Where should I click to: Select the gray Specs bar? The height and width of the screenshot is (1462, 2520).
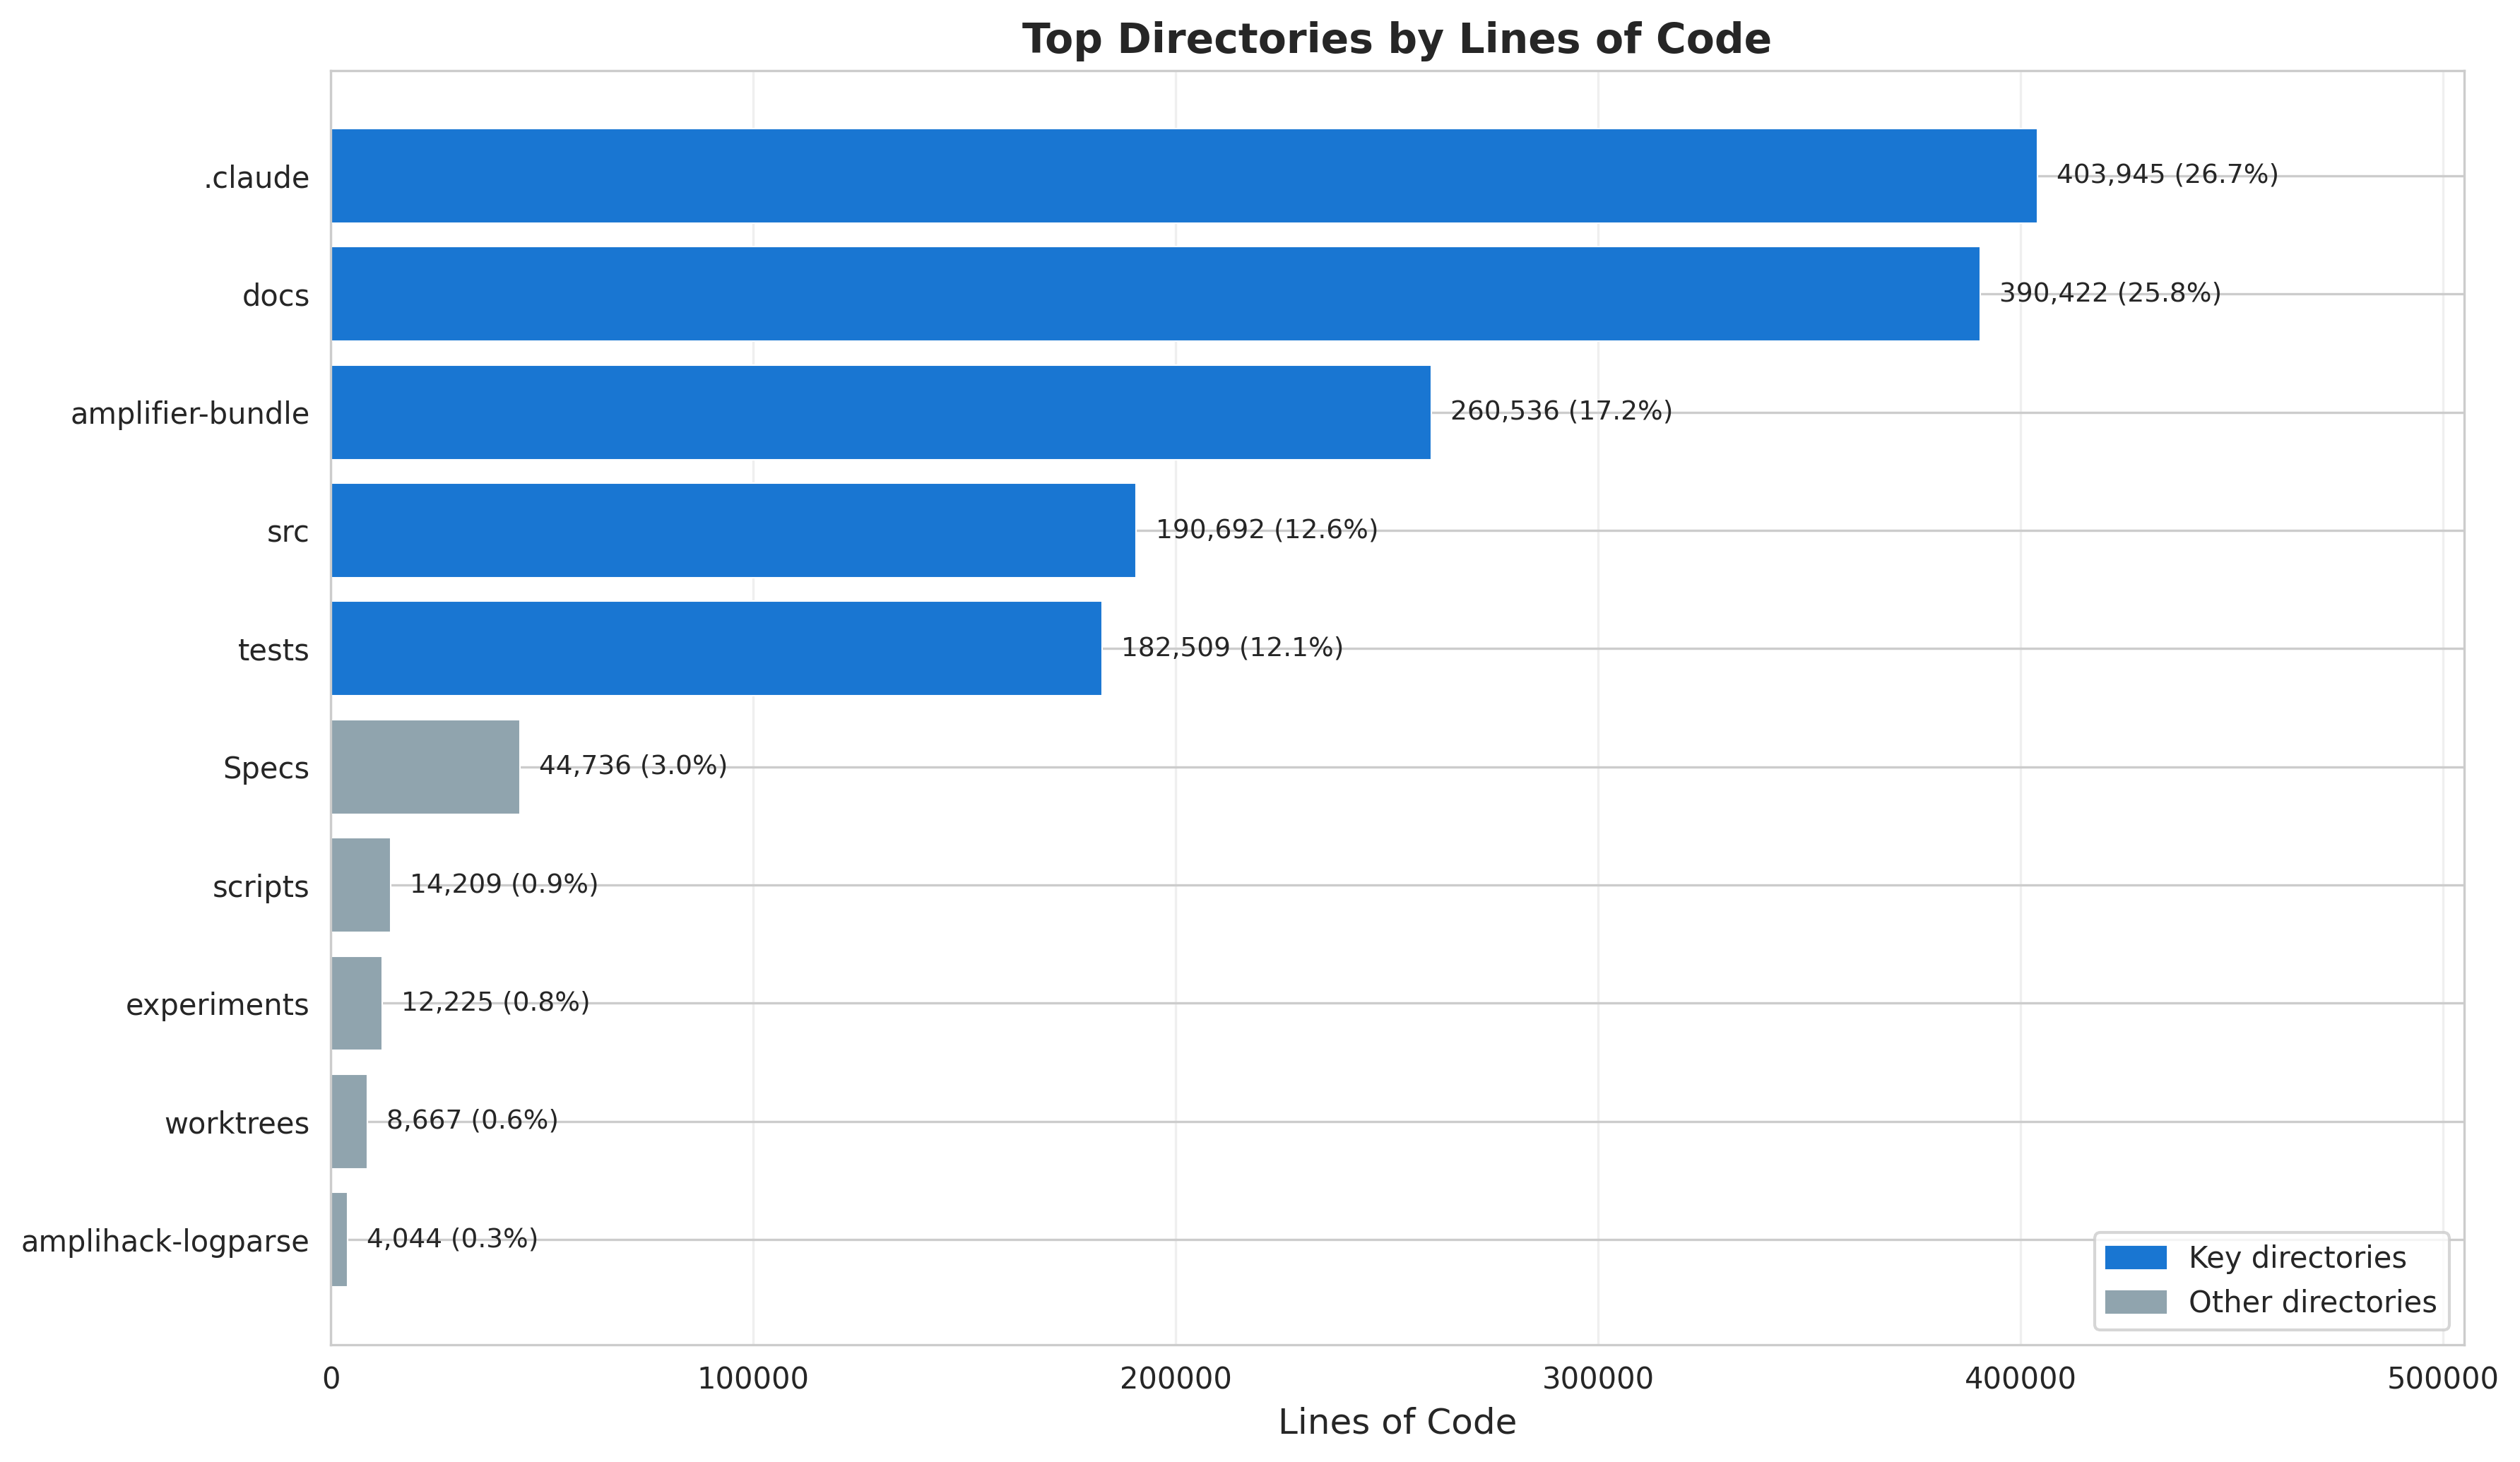click(425, 767)
